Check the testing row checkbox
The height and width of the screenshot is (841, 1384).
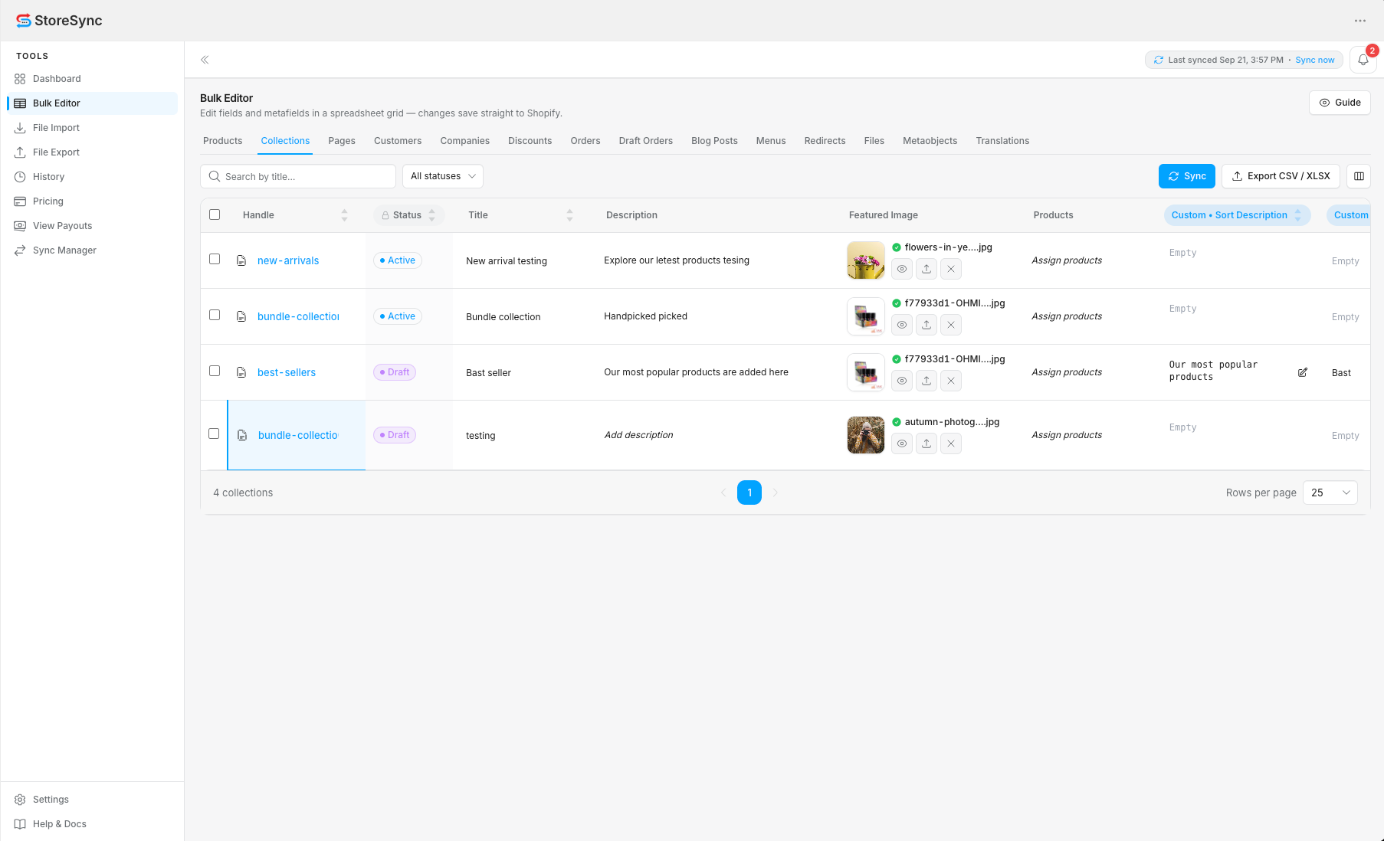click(214, 434)
